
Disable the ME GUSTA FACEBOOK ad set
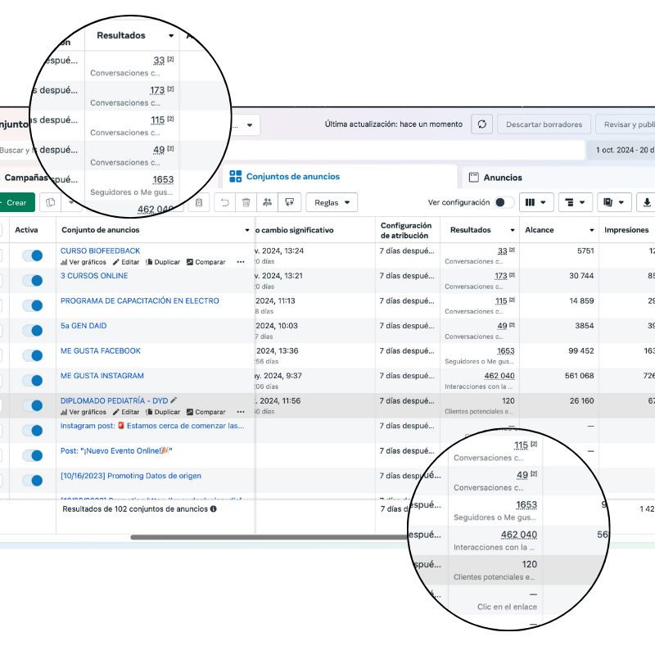tap(33, 355)
